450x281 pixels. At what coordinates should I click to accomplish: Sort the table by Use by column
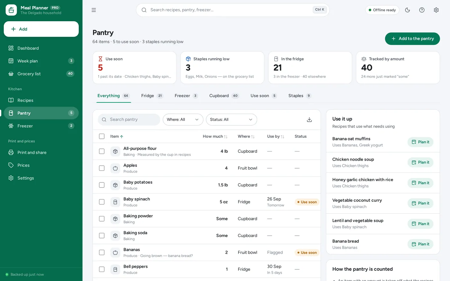pos(275,136)
